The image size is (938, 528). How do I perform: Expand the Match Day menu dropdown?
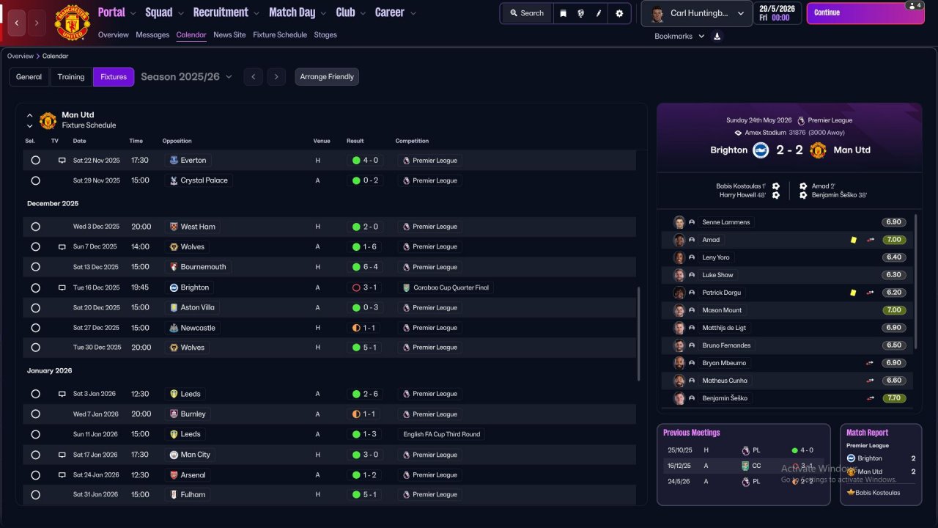click(323, 13)
